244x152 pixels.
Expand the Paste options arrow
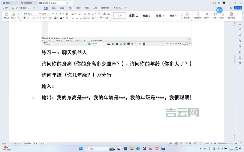(x=15, y=18)
